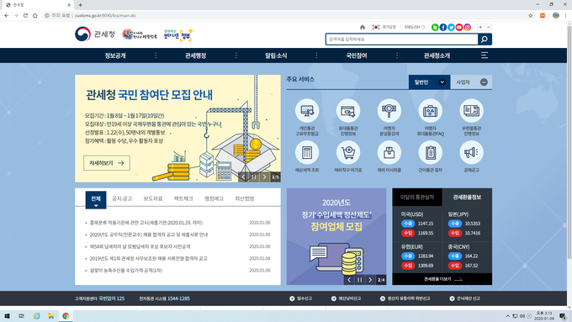The height and width of the screenshot is (322, 572).
Task: Open notice 제54회 납세자의 날 모범납세자 포상
Action: (x=140, y=246)
